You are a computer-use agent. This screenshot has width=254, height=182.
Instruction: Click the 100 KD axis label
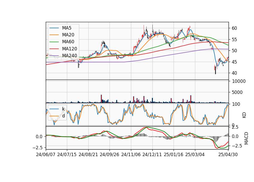(x=236, y=104)
